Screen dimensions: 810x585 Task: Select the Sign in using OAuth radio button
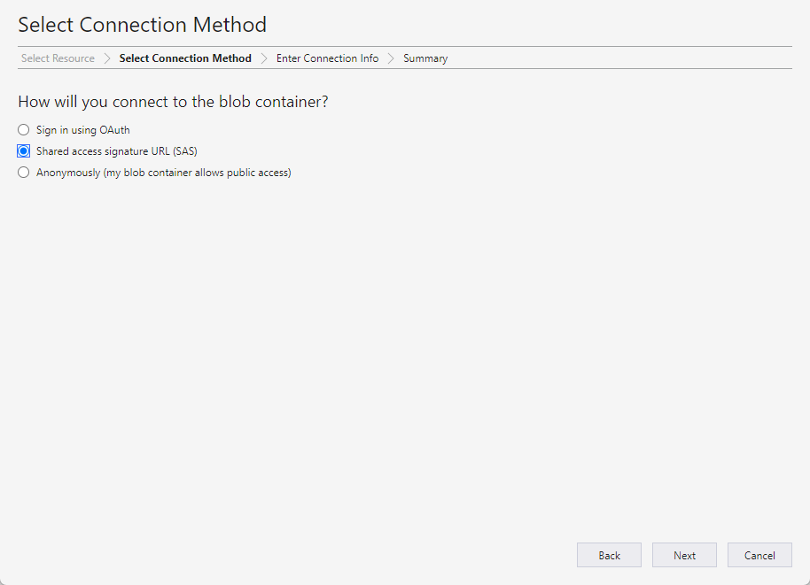[x=24, y=129]
